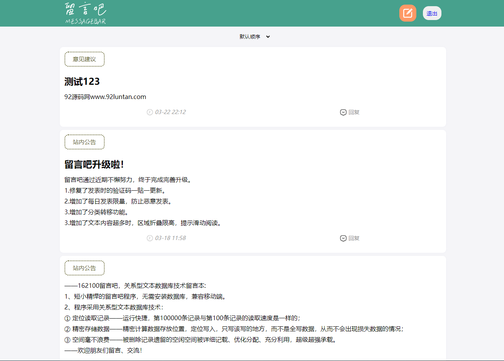Click the line 1、短小精悍的留言吧程序
The width and height of the screenshot is (504, 361).
145,297
